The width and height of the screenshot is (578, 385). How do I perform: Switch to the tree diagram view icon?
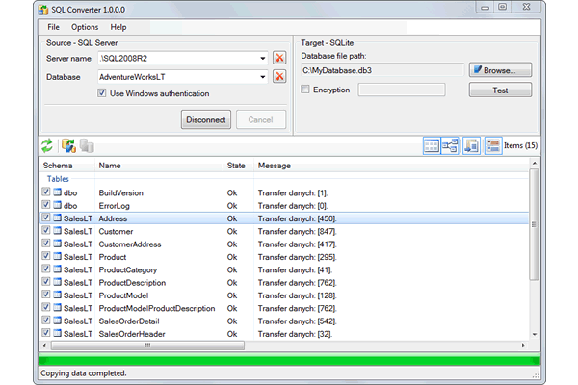(x=450, y=146)
